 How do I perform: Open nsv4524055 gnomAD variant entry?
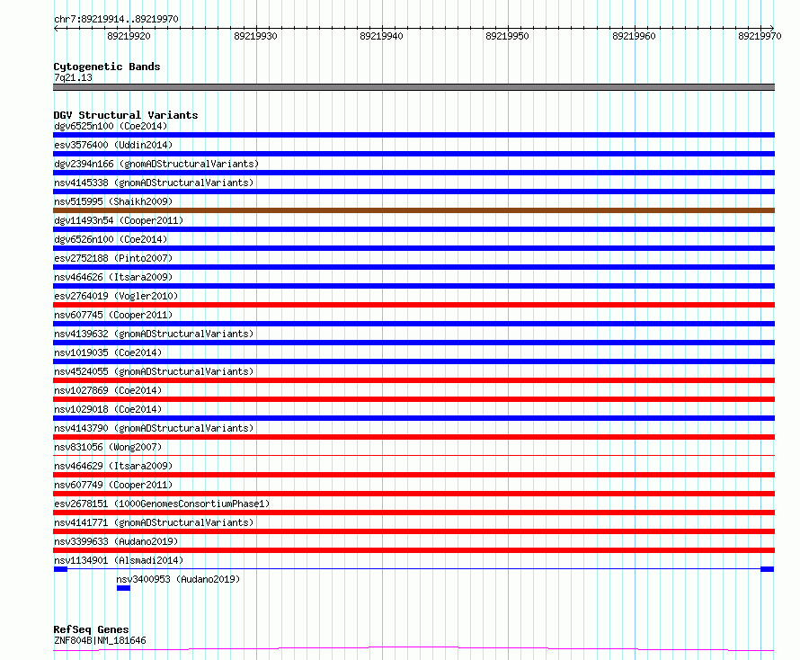coord(154,371)
